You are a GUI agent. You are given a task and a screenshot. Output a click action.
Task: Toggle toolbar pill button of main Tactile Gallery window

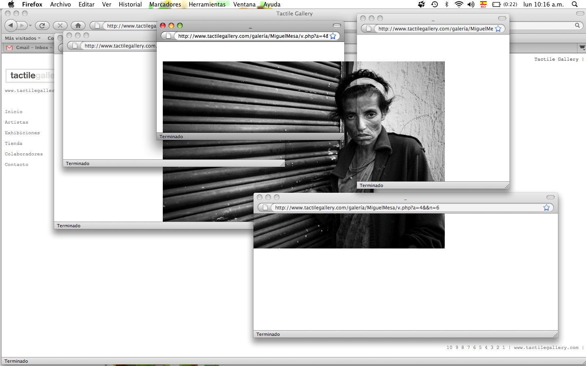tap(580, 13)
